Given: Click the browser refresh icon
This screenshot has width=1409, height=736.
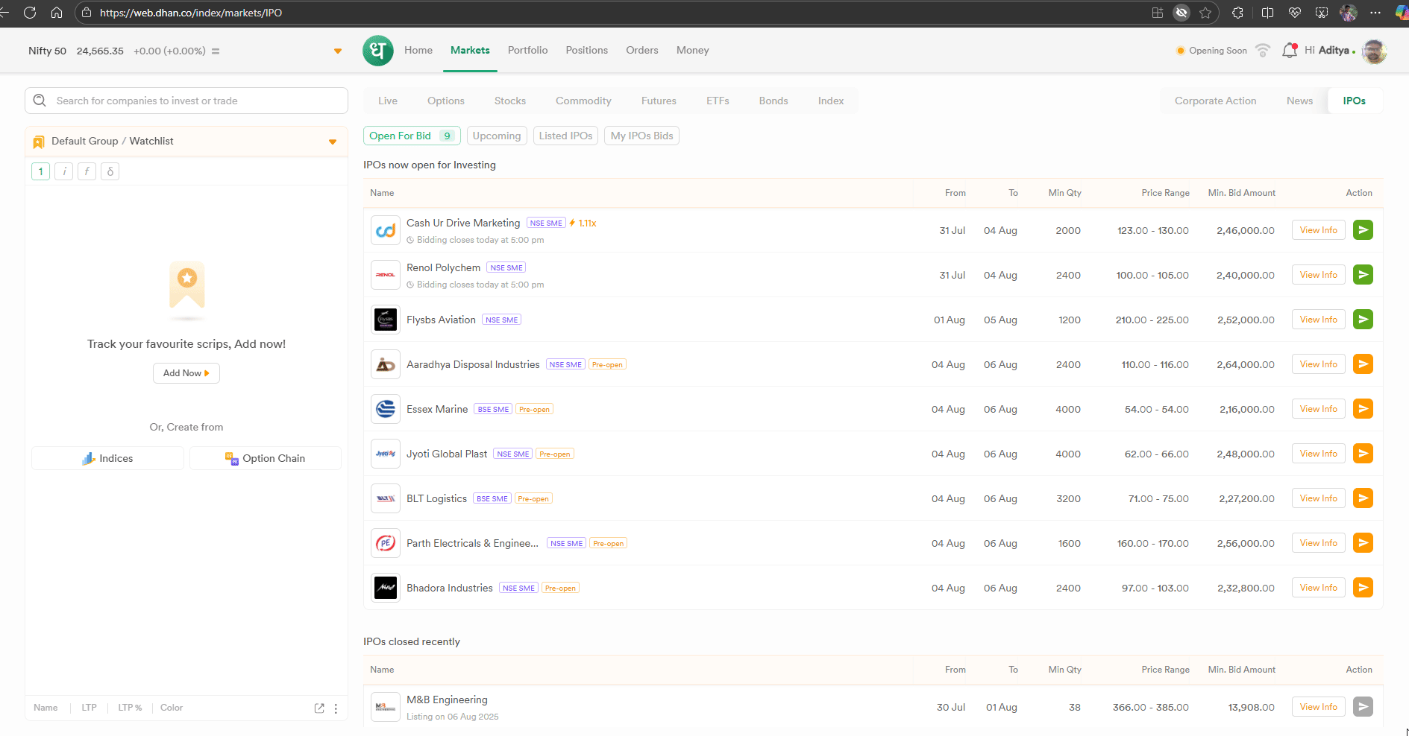Looking at the screenshot, I should (30, 13).
